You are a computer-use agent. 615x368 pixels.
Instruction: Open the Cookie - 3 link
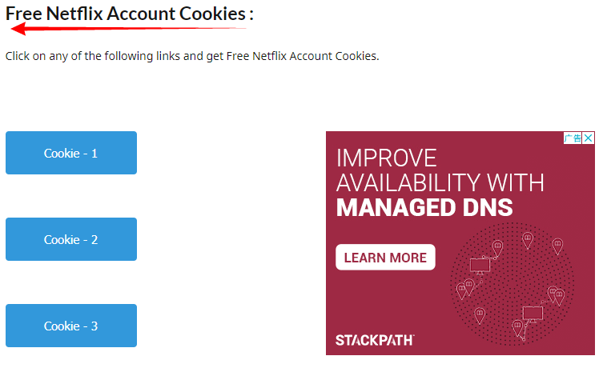(71, 326)
